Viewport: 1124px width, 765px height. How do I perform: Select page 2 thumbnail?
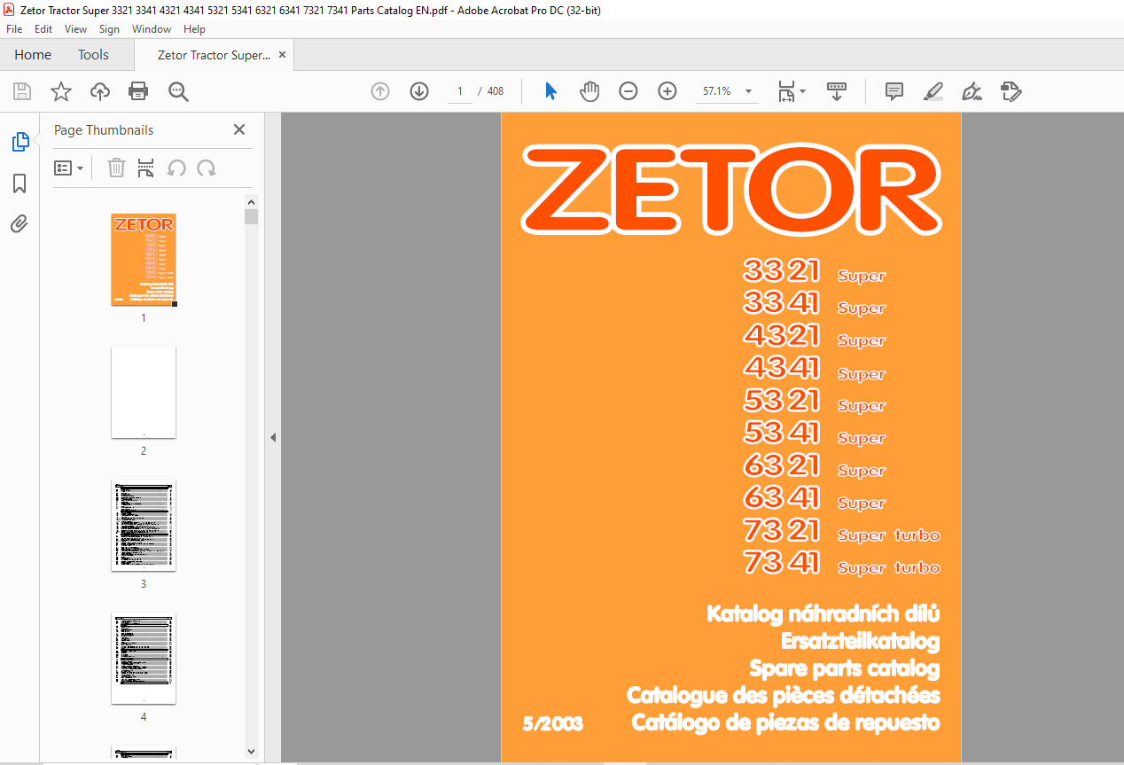(x=144, y=393)
